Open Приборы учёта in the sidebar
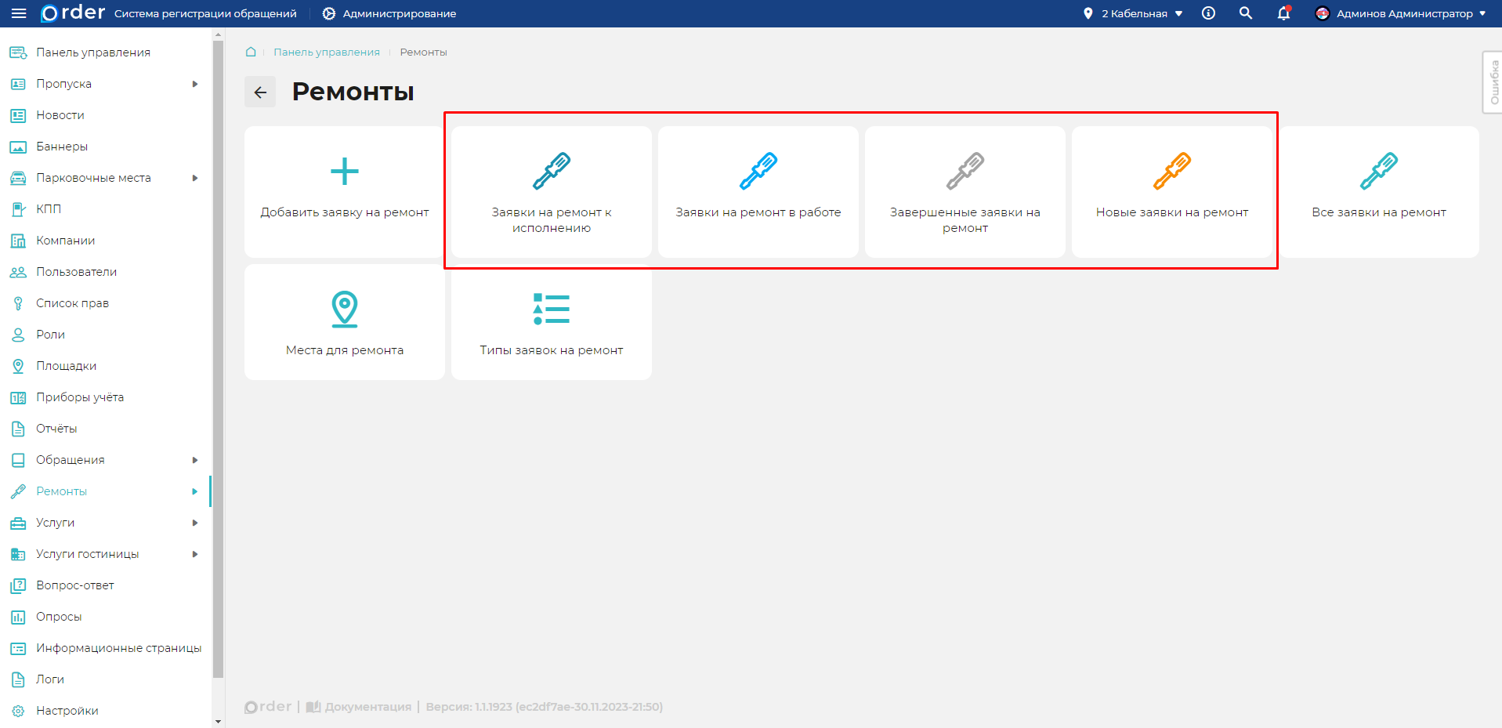The image size is (1502, 728). click(79, 397)
